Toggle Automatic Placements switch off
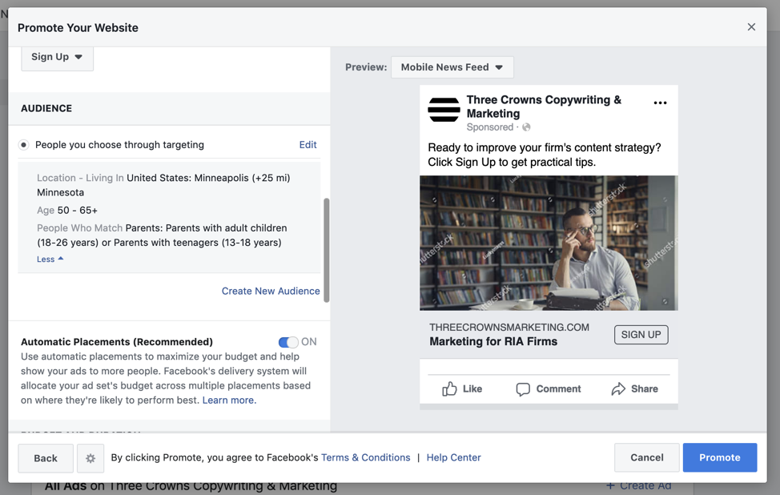Screen dimensions: 780x495 [x=288, y=342]
